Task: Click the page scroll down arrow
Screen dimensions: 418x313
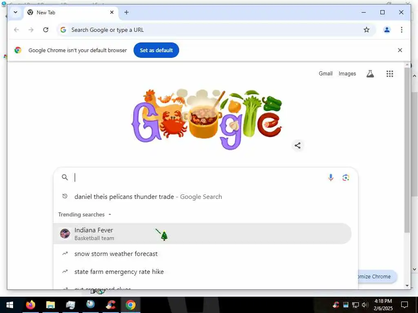Action: click(407, 286)
